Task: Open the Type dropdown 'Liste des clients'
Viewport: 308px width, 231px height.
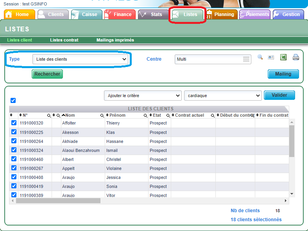Action: (80, 59)
